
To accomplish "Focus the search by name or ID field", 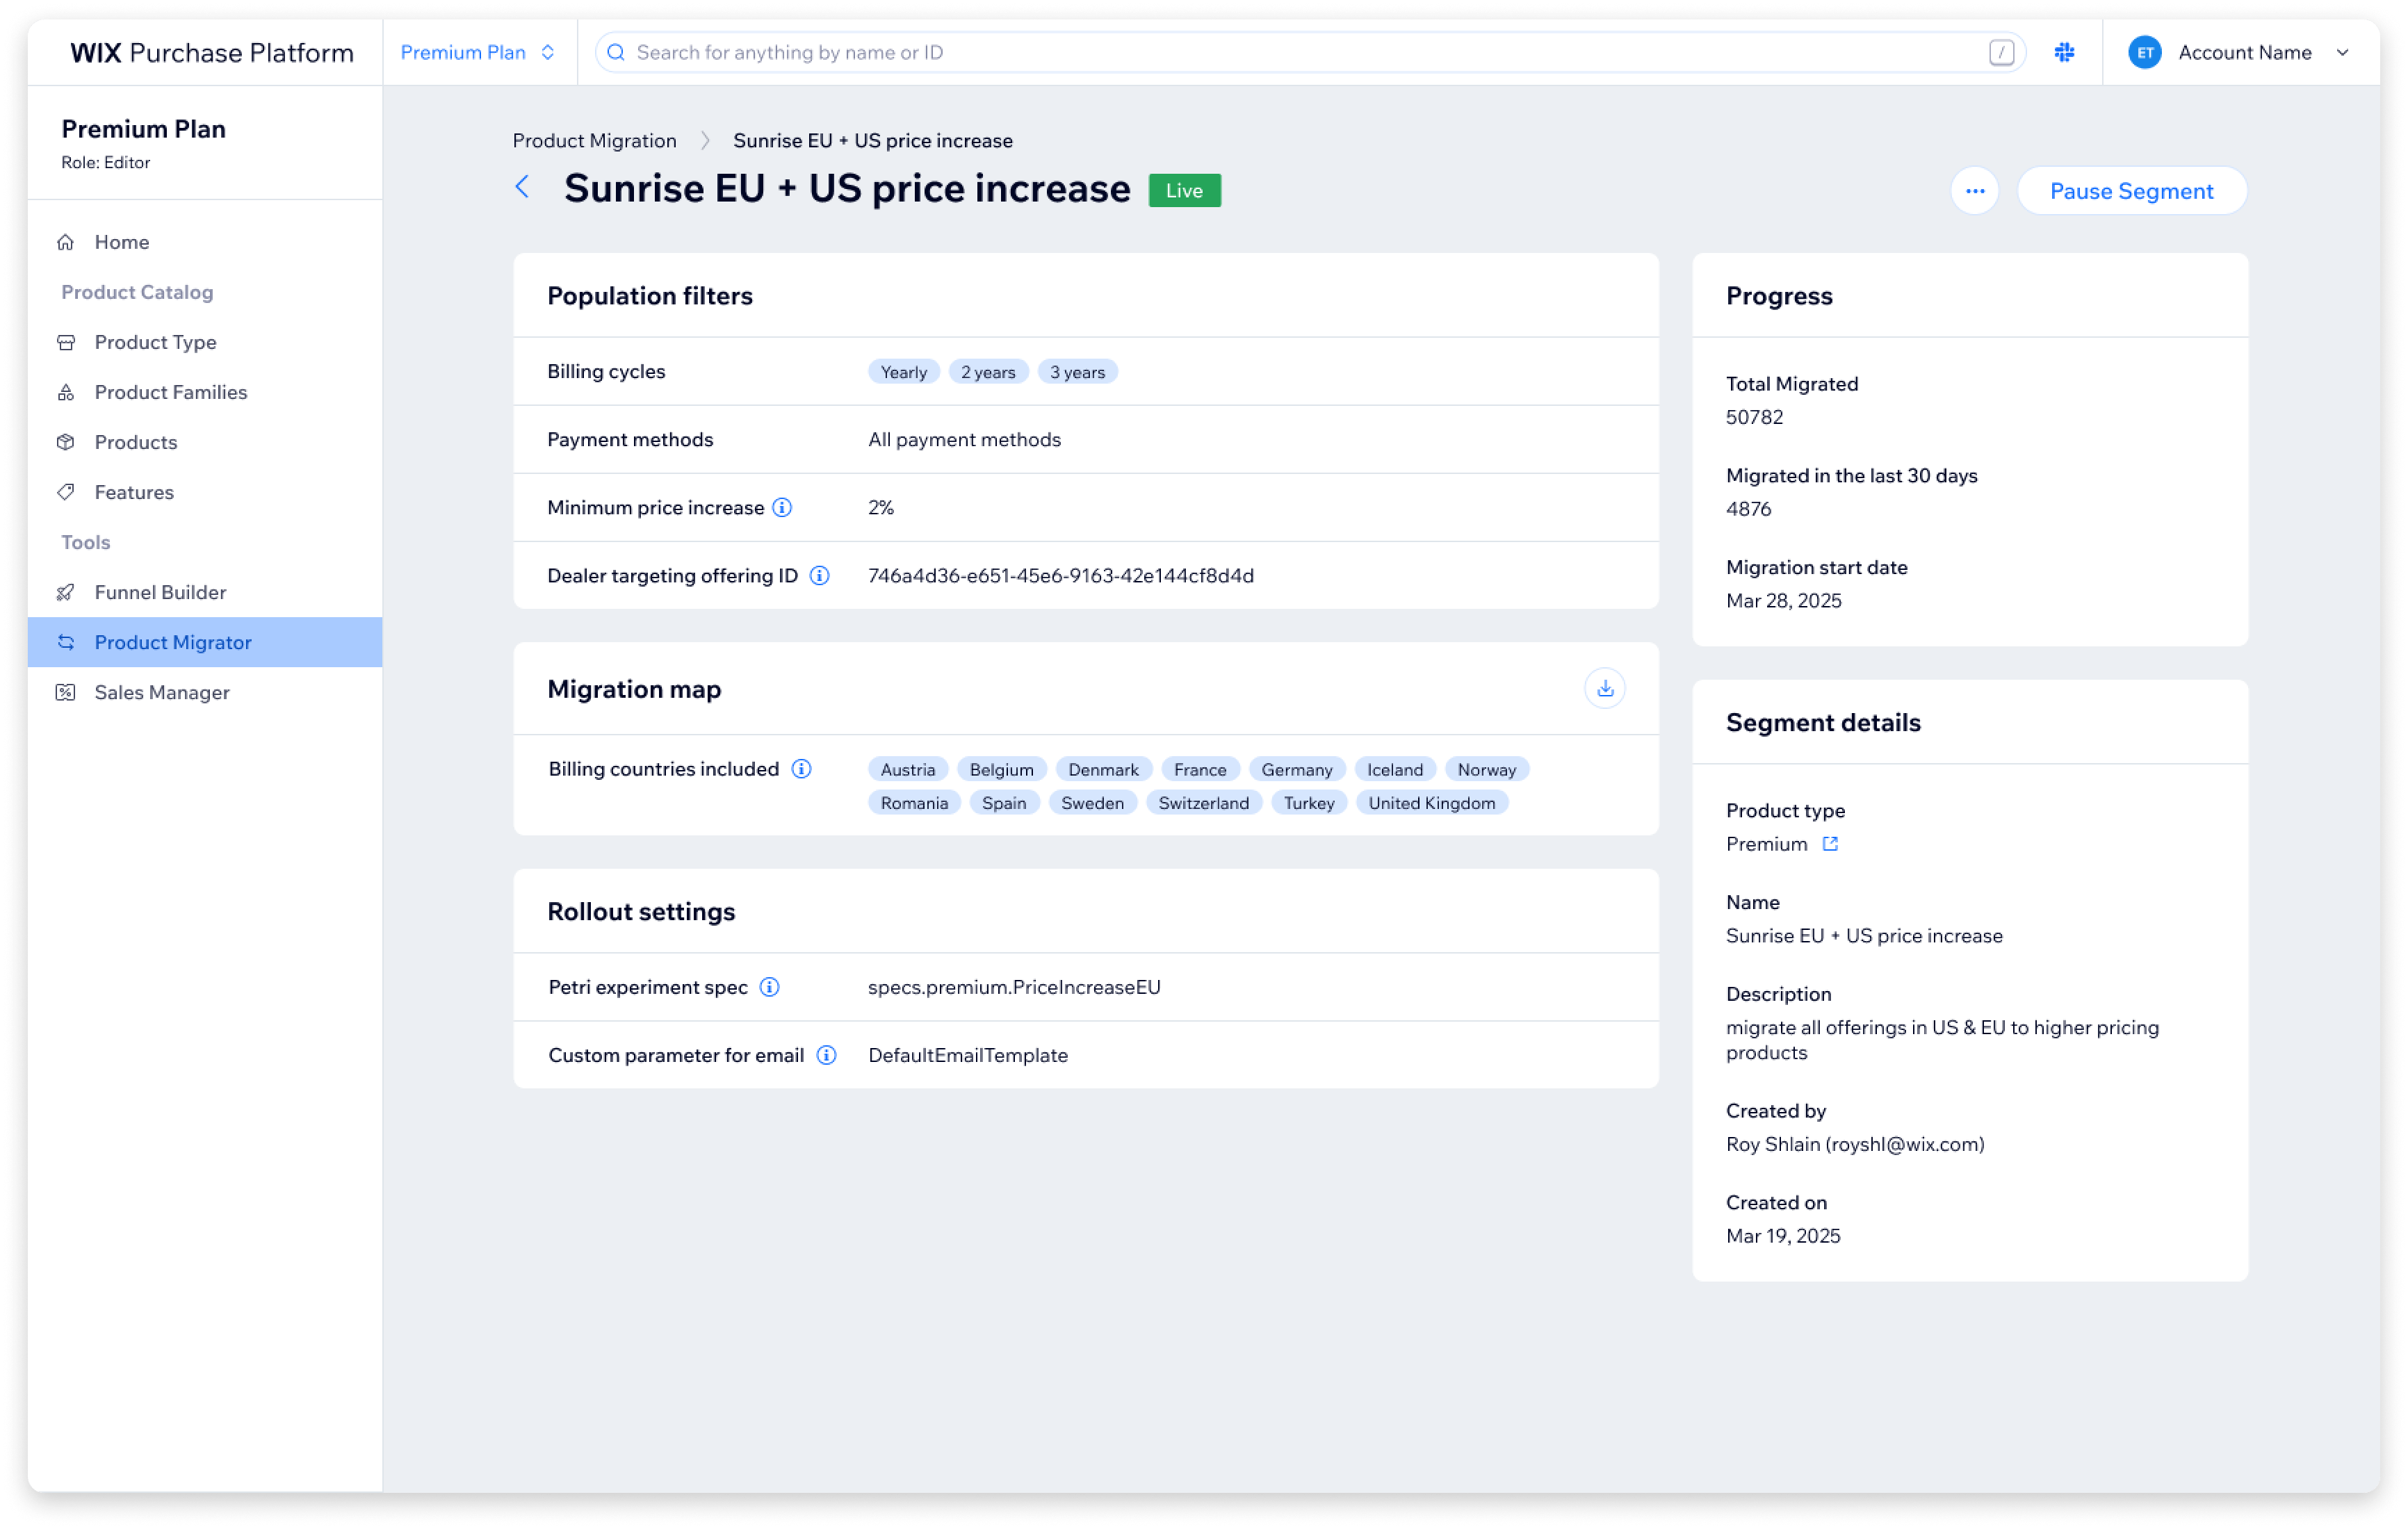I will 1310,52.
